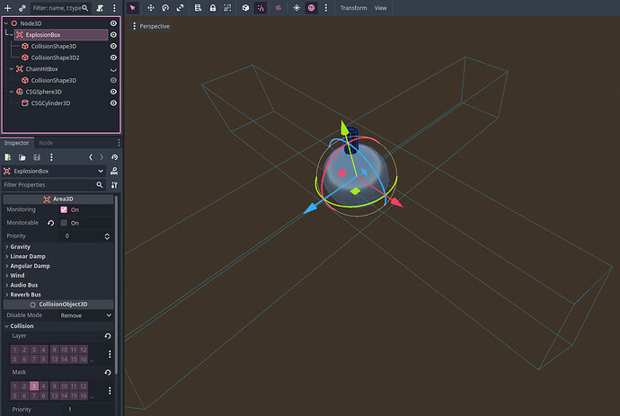Collapse the ChainHitBox tree item

[12, 69]
